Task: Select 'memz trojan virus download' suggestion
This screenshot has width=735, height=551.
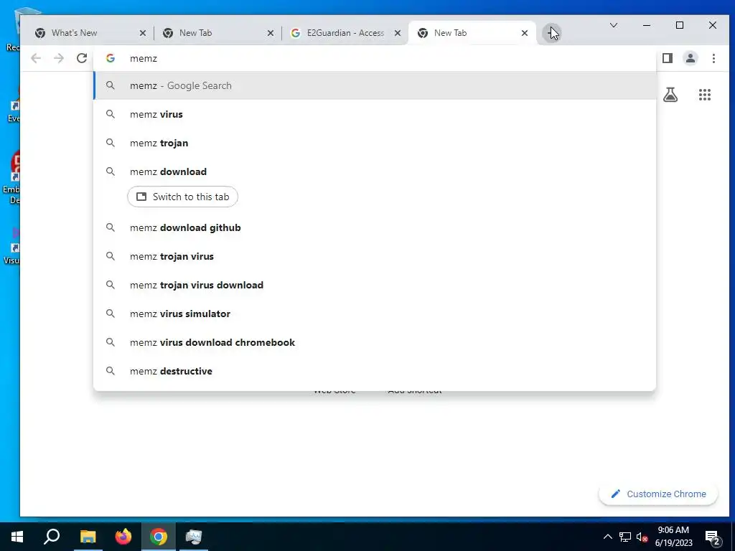Action: tap(375, 285)
